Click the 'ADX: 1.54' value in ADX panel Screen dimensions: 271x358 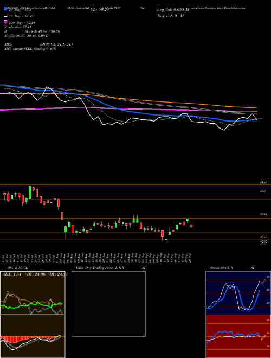coord(11,274)
